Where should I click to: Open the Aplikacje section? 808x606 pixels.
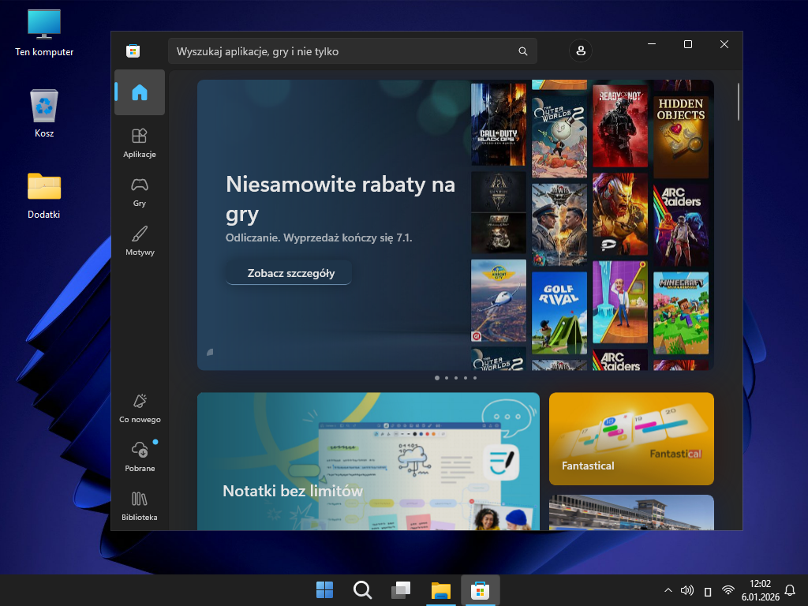[140, 143]
